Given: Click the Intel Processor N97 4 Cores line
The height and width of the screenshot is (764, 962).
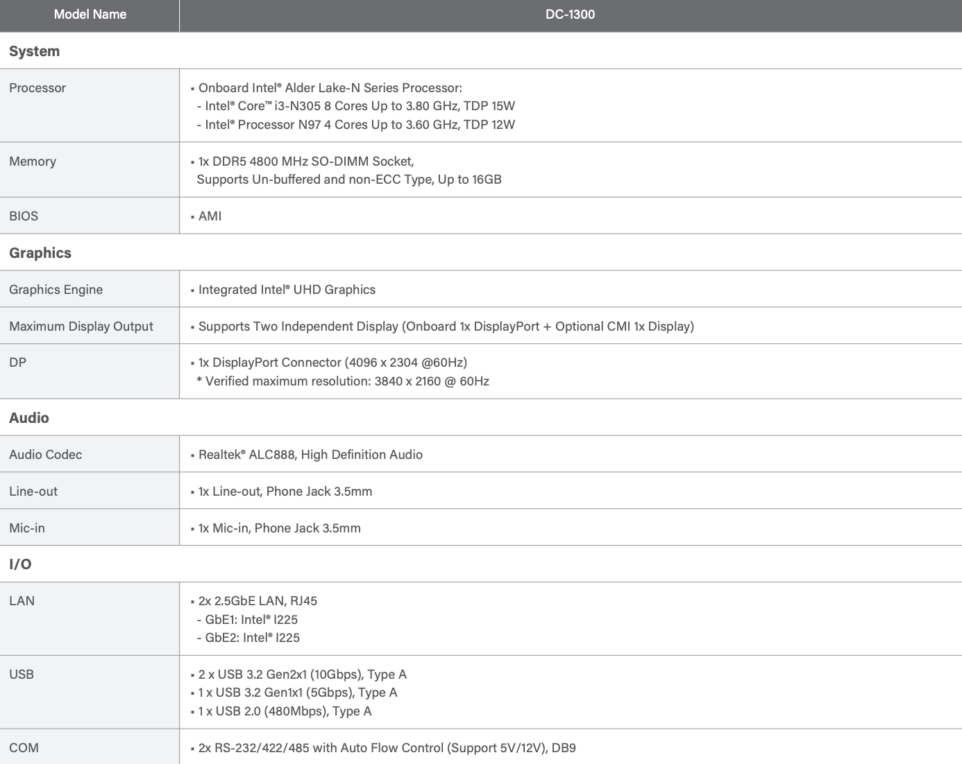Looking at the screenshot, I should pyautogui.click(x=355, y=125).
